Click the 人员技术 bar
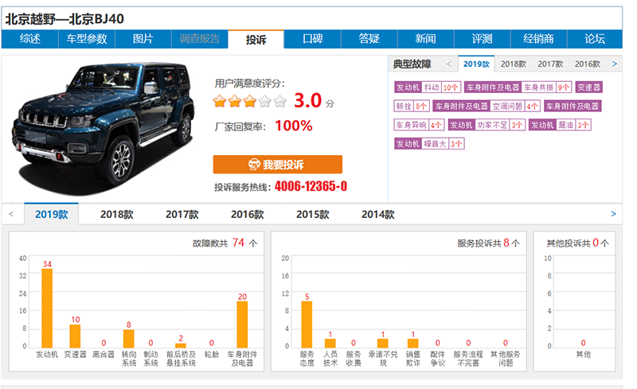This screenshot has height=389, width=637. [x=330, y=343]
